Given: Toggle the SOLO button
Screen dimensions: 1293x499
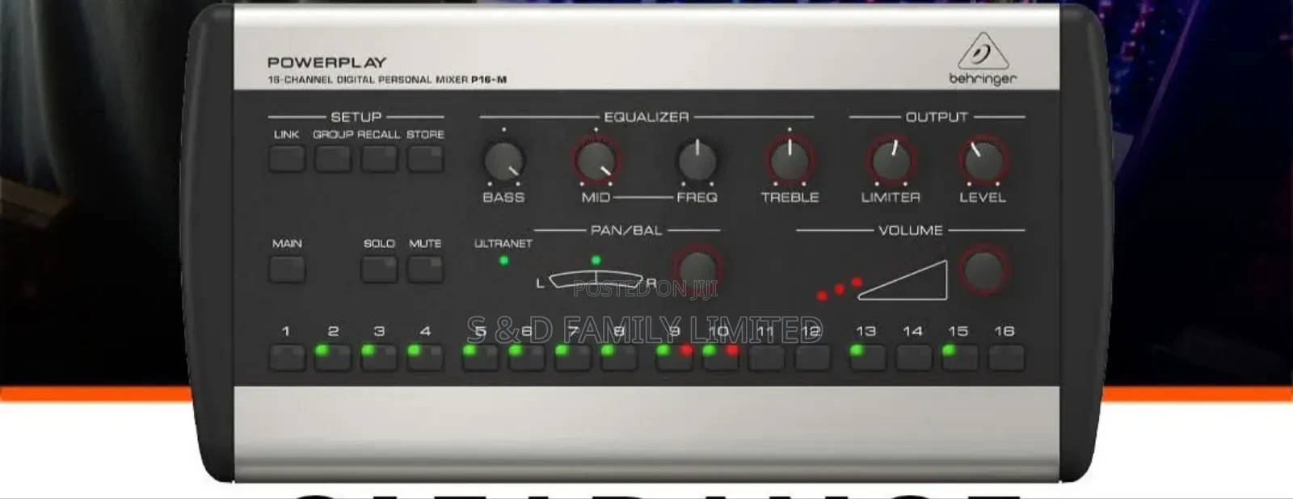Looking at the screenshot, I should (x=379, y=268).
